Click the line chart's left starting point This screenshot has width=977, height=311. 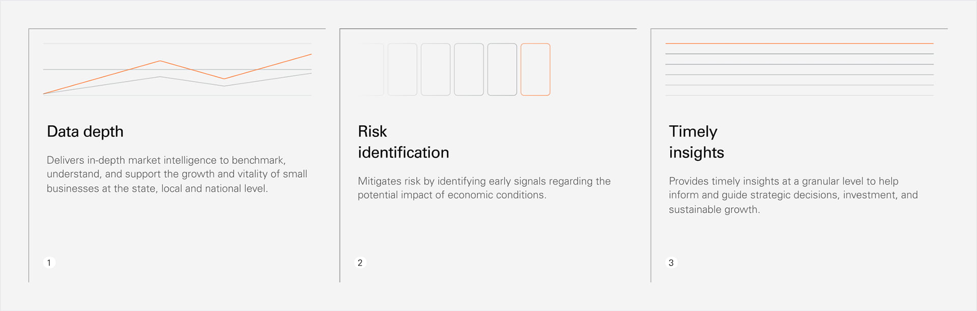pyautogui.click(x=44, y=94)
